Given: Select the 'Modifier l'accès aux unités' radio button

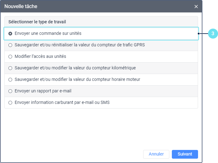Looking at the screenshot, I should [10, 56].
